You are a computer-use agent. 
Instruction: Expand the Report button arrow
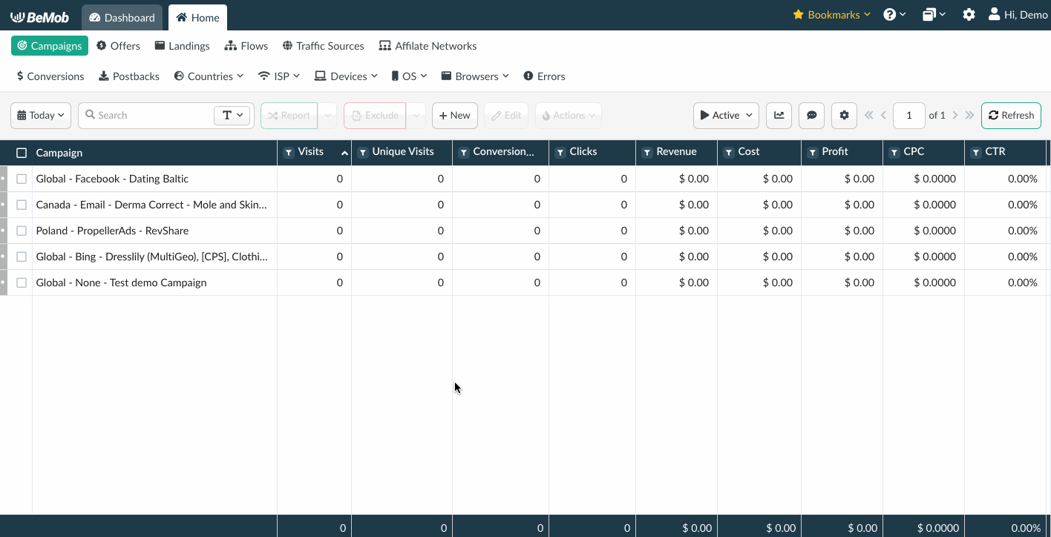pyautogui.click(x=327, y=115)
